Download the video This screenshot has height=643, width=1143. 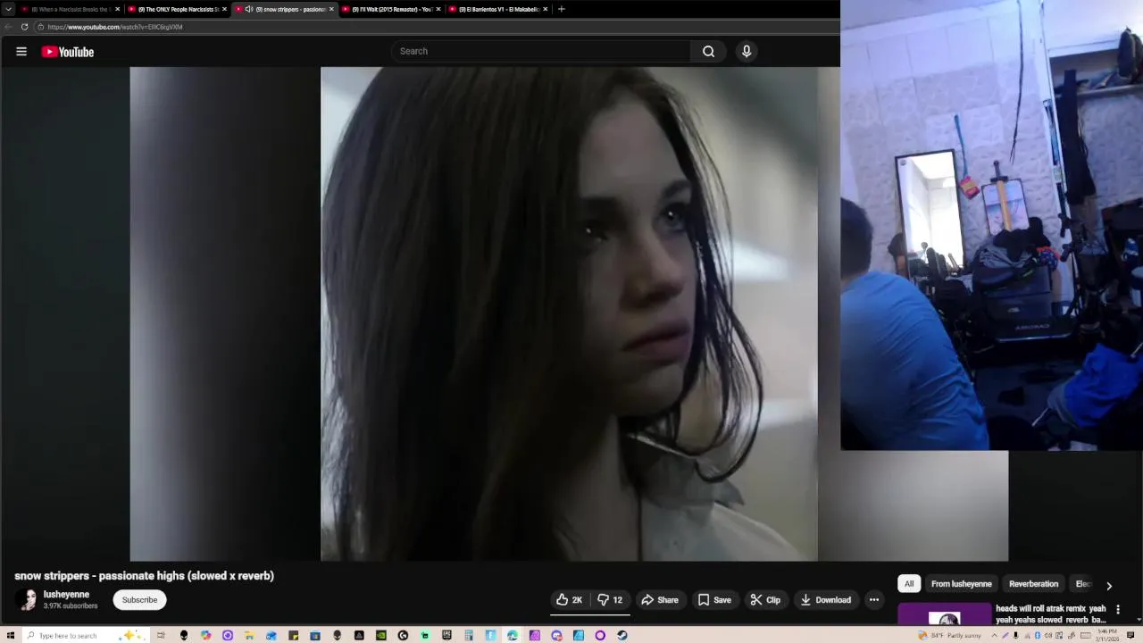coord(826,600)
